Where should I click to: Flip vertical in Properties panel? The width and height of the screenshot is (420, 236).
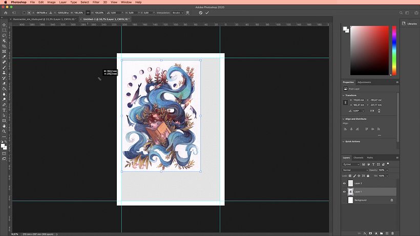click(x=379, y=111)
